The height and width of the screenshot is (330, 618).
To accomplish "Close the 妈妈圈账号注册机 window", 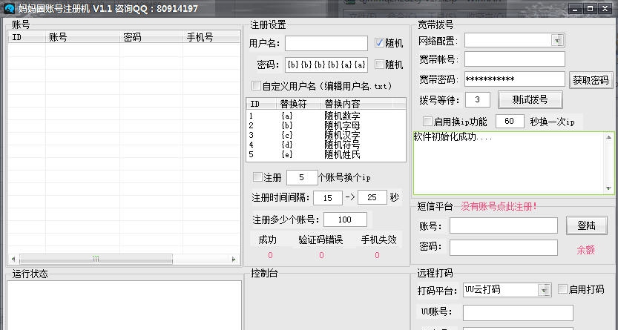I will [605, 8].
